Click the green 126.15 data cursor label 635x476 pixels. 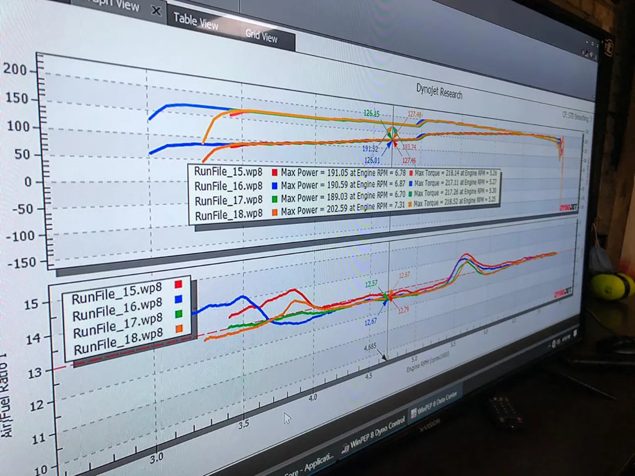pos(371,114)
